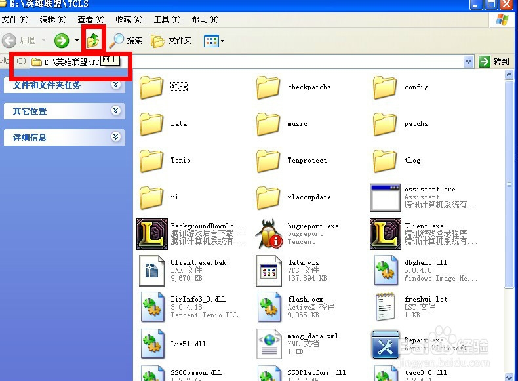This screenshot has height=381, width=518.
Task: Open the address bar dropdown
Action: [468, 62]
